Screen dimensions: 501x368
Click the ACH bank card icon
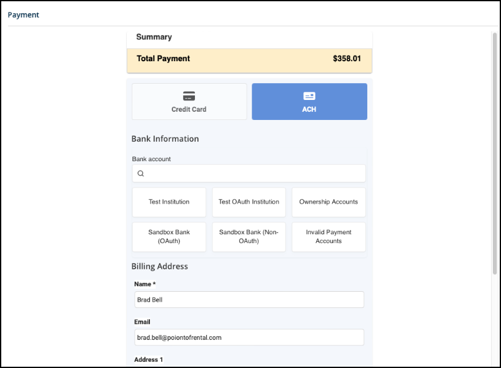coord(309,96)
